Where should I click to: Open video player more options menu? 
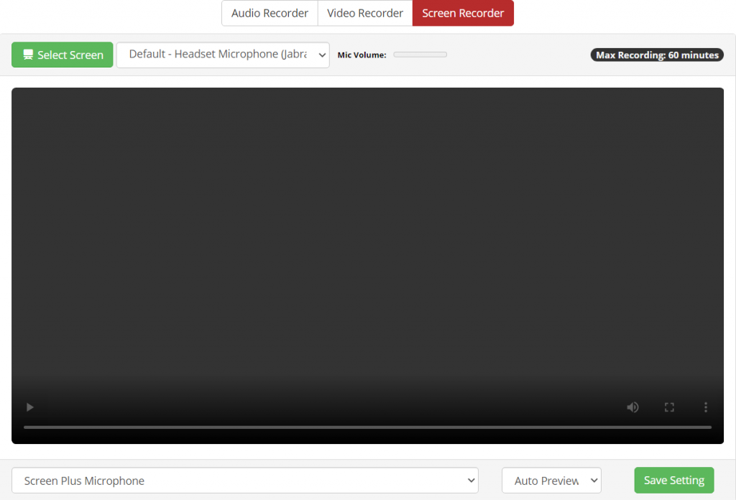click(x=706, y=407)
